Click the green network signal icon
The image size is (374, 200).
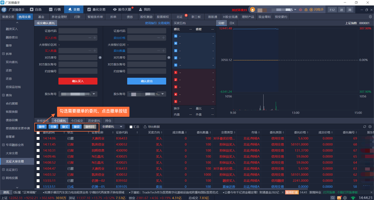tap(353, 198)
